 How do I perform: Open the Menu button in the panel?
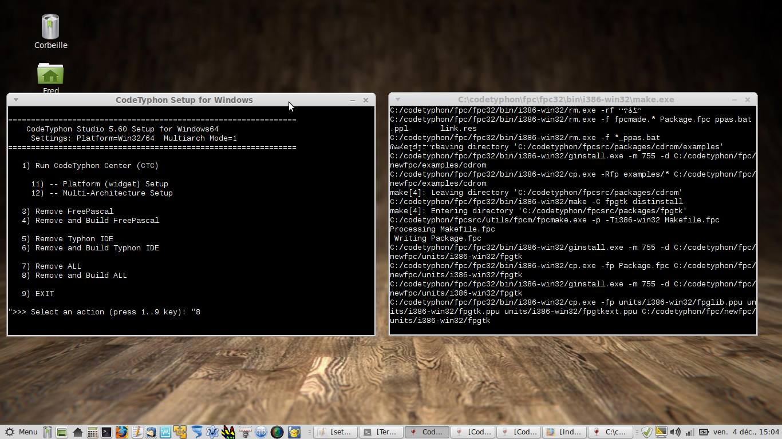click(21, 432)
